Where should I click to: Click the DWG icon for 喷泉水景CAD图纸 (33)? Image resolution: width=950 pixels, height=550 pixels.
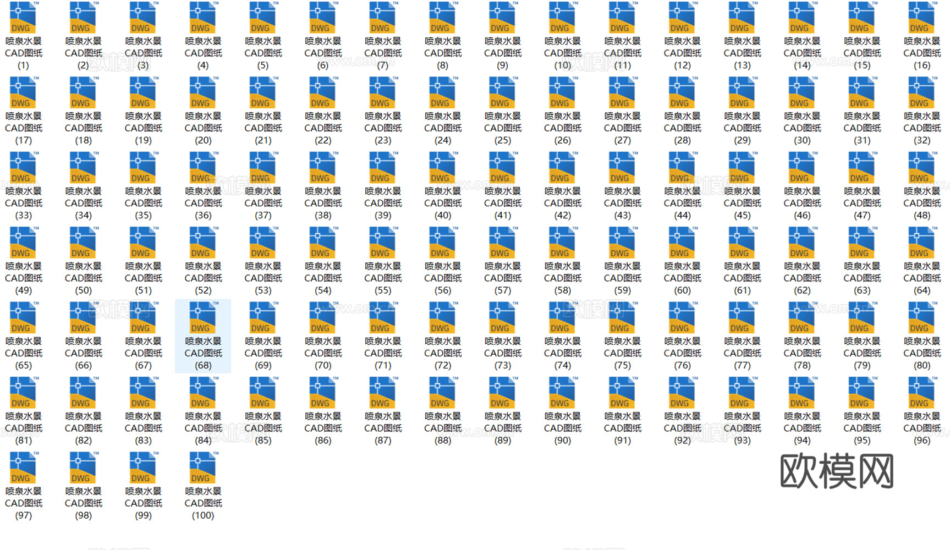tap(23, 168)
